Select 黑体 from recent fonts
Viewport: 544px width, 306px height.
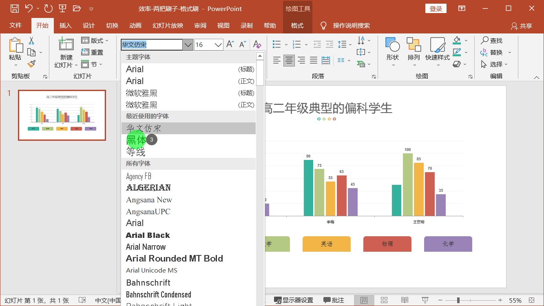[x=188, y=140]
